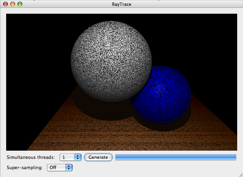The image size is (243, 177).
Task: Click the threads popup up-down arrows
Action: [x=78, y=157]
